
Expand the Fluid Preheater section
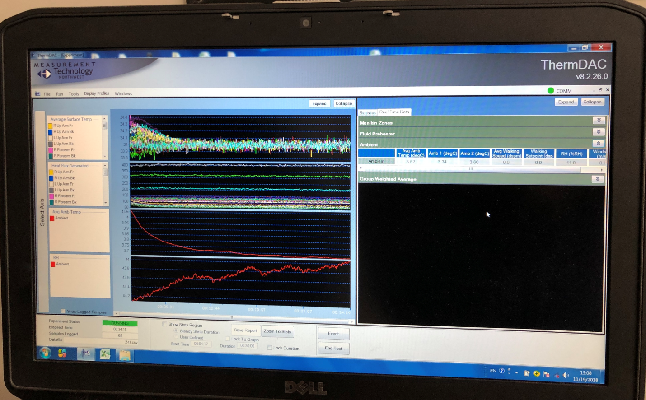(x=599, y=132)
